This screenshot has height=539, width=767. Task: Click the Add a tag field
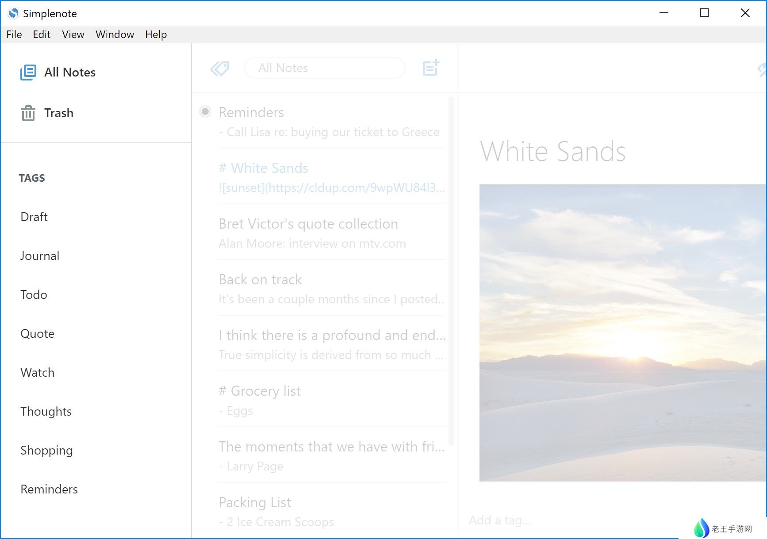pos(500,520)
